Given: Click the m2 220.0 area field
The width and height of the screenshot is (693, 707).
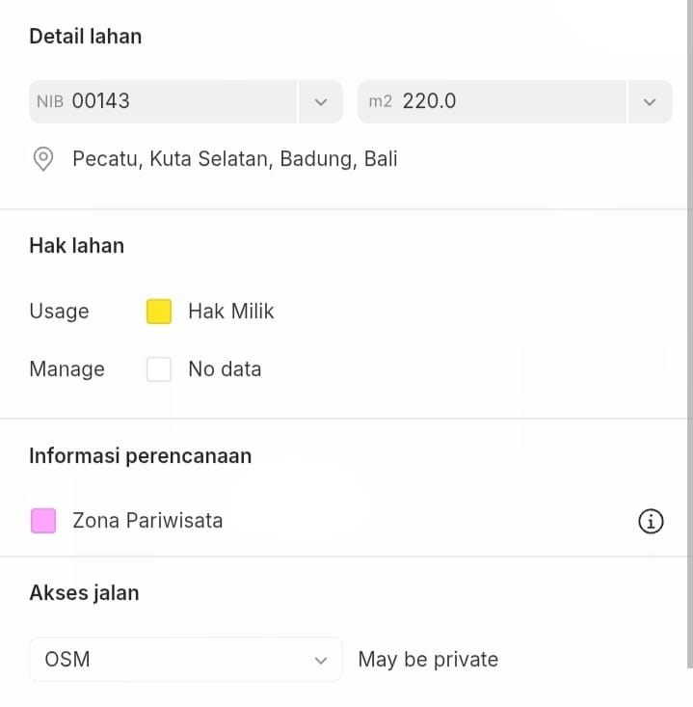Looking at the screenshot, I should [492, 101].
